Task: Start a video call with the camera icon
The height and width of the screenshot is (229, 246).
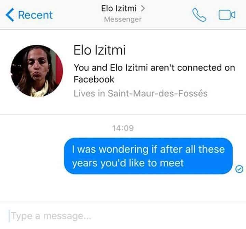Action: click(x=227, y=15)
